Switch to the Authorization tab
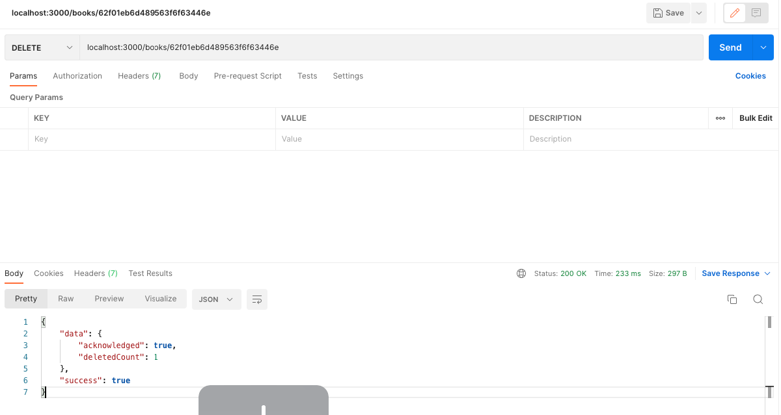781x415 pixels. click(x=77, y=76)
